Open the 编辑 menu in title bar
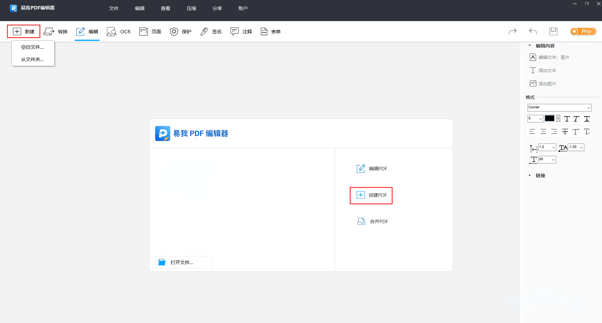602x323 pixels. click(140, 8)
